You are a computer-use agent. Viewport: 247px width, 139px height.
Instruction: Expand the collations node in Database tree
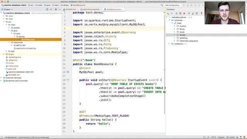[169, 44]
